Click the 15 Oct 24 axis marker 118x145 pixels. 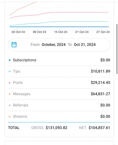tap(61, 32)
